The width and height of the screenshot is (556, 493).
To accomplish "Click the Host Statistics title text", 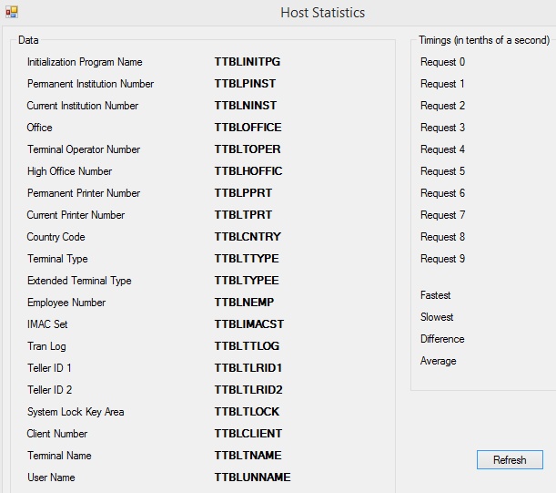I will pos(323,13).
